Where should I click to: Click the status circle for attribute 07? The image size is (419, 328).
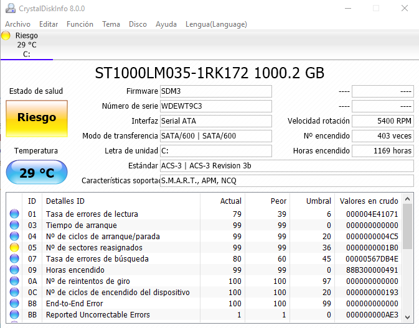[x=14, y=258]
